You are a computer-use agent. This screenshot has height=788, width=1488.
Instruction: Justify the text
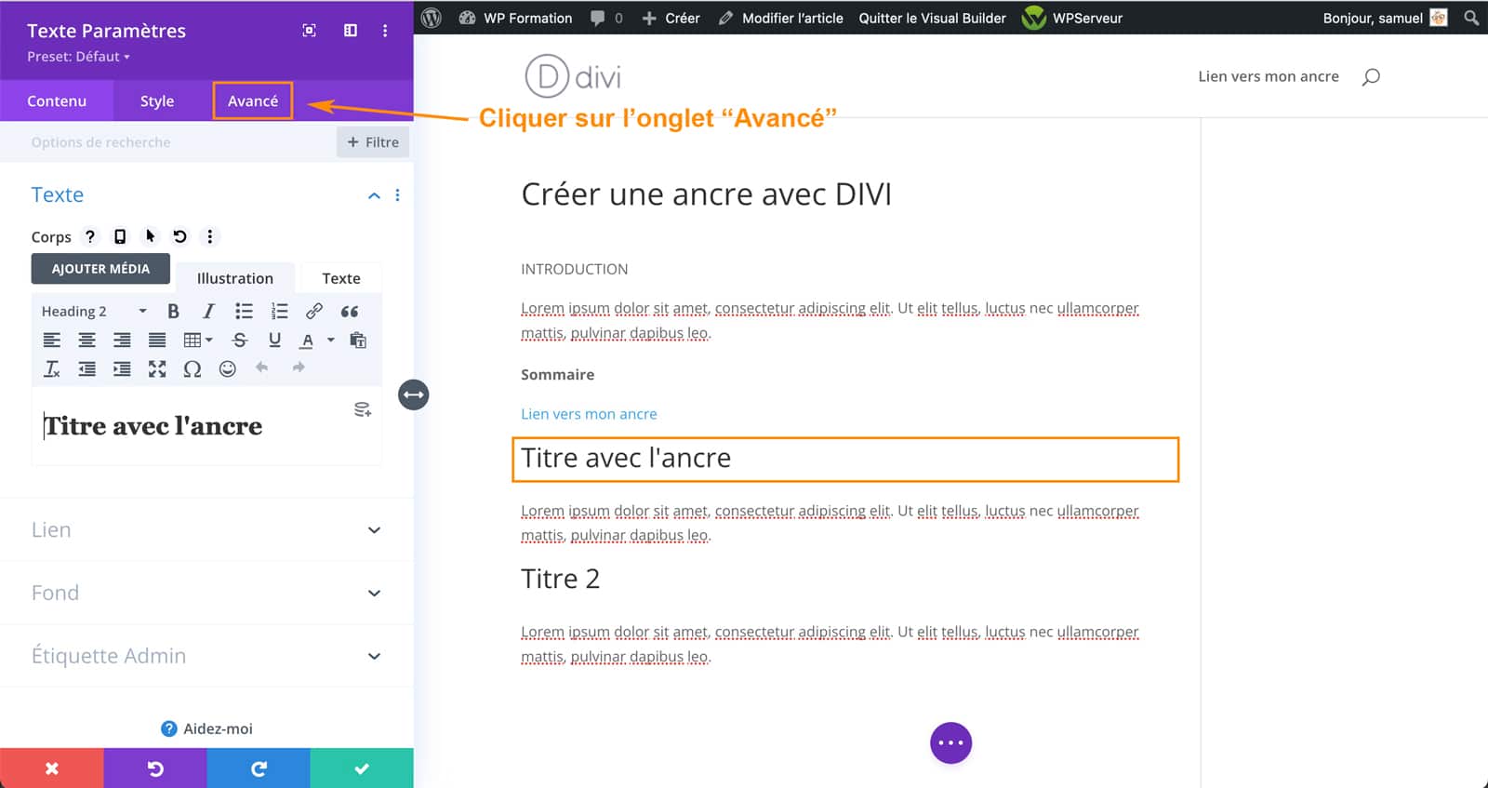click(157, 341)
